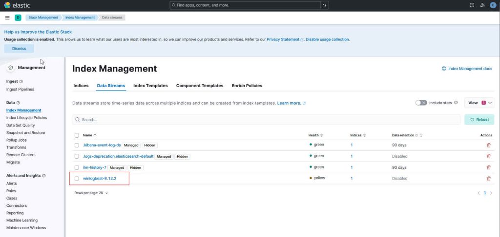The height and width of the screenshot is (237, 500).
Task: Open the help menu icon
Action: click(472, 5)
